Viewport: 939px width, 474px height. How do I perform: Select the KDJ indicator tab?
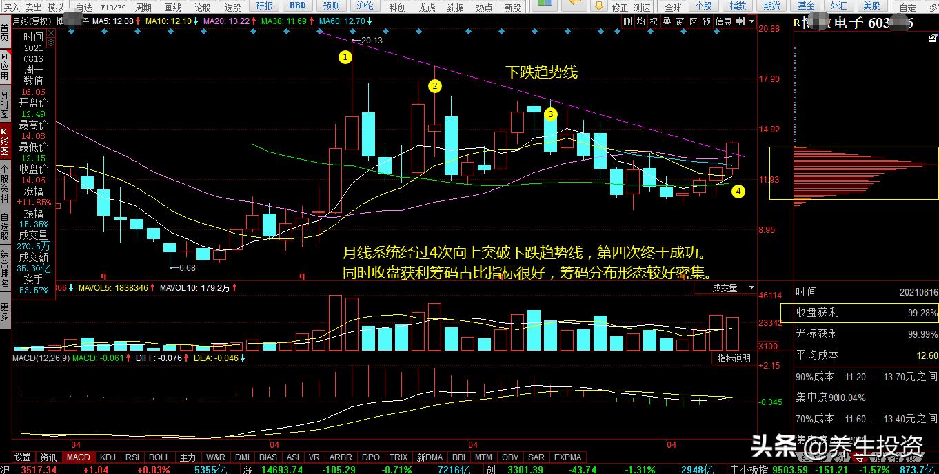pos(108,457)
